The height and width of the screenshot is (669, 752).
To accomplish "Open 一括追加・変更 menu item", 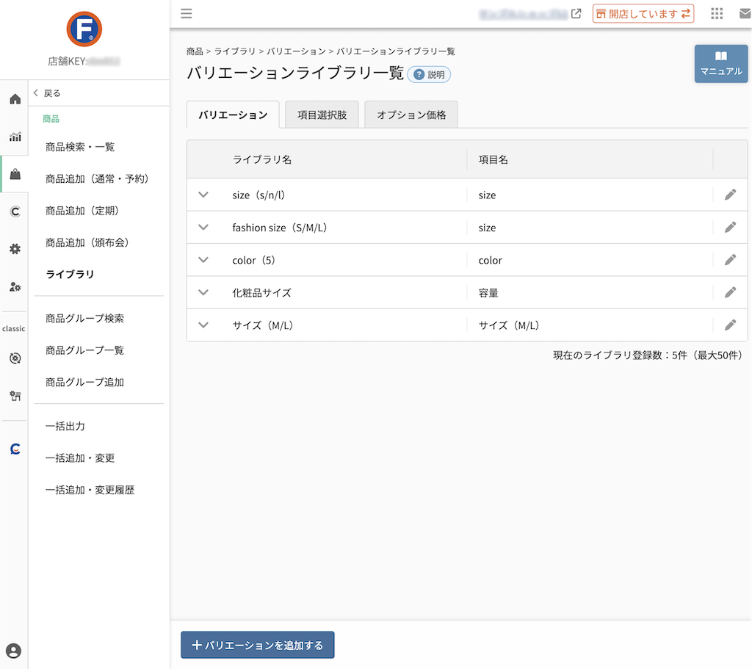I will pyautogui.click(x=80, y=458).
